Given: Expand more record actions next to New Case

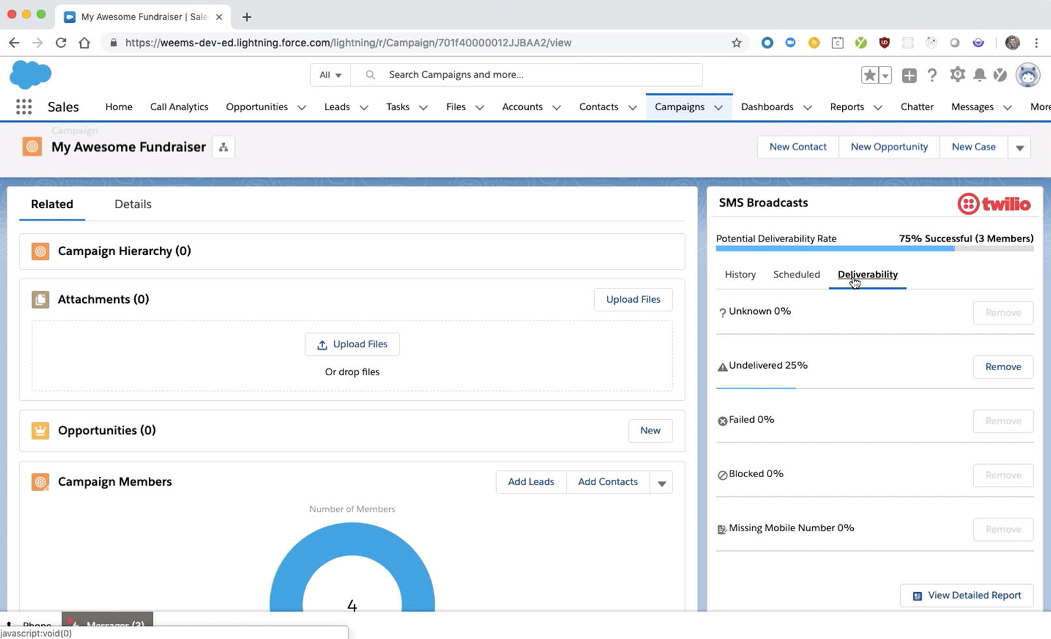Looking at the screenshot, I should coord(1019,148).
